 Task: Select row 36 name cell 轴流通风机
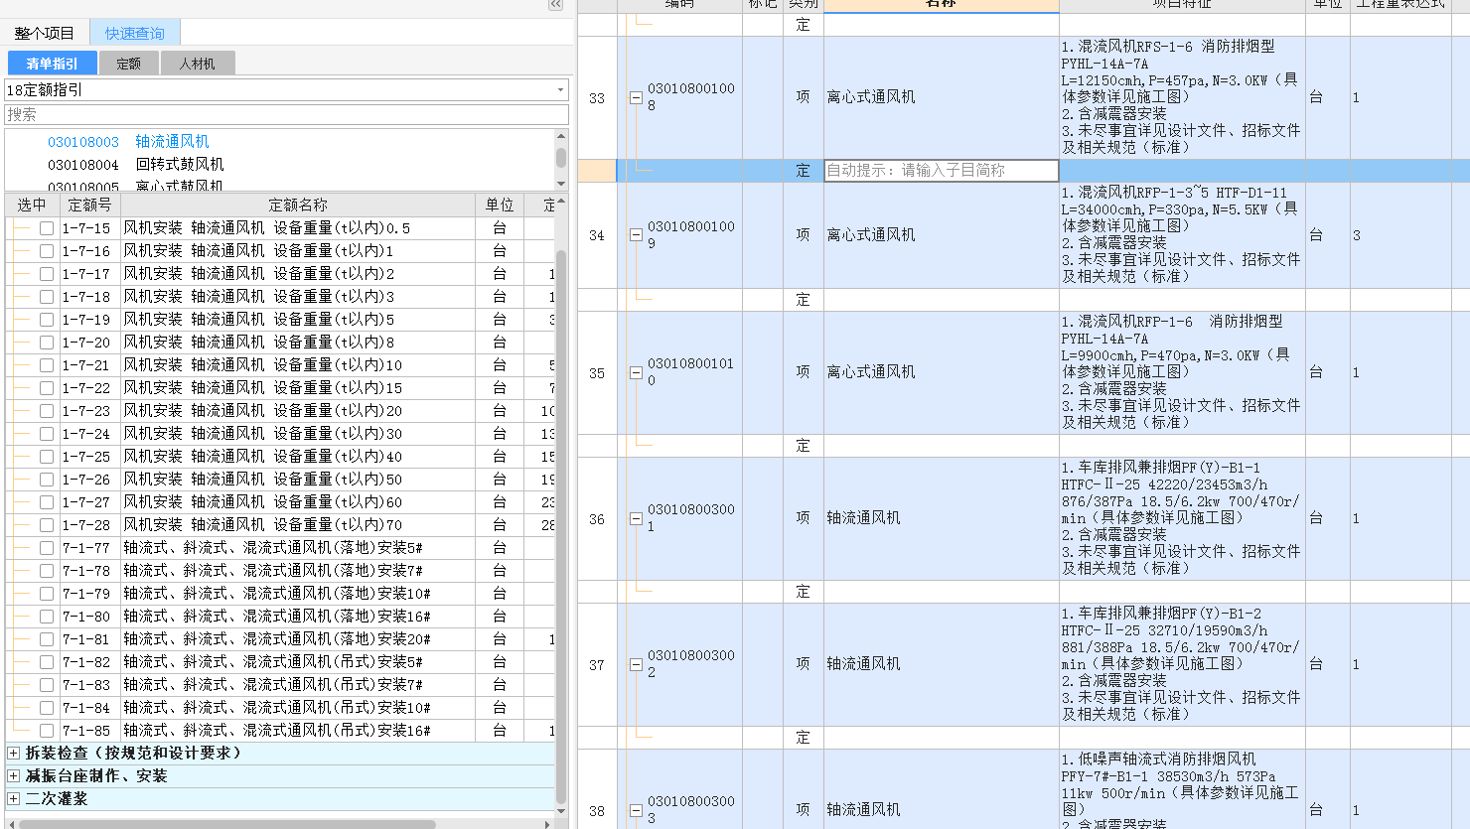[x=942, y=518]
